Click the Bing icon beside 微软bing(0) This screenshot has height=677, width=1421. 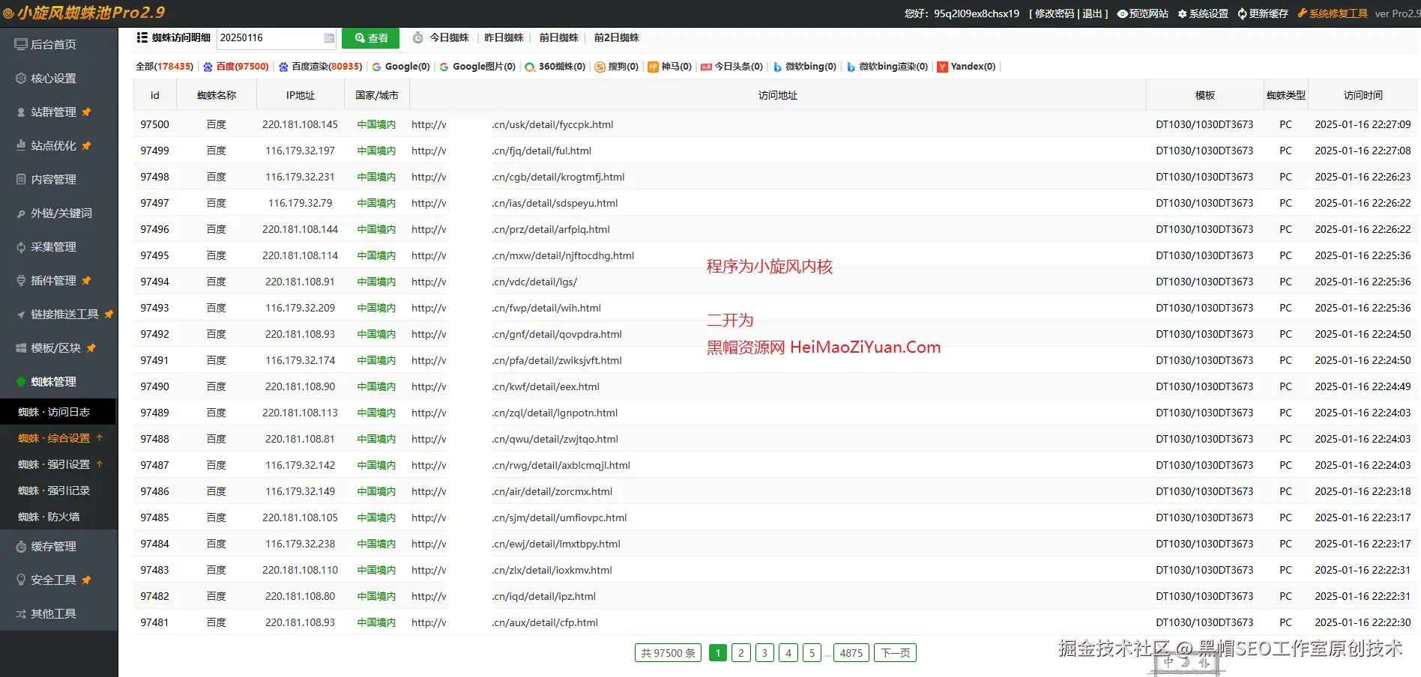point(777,67)
